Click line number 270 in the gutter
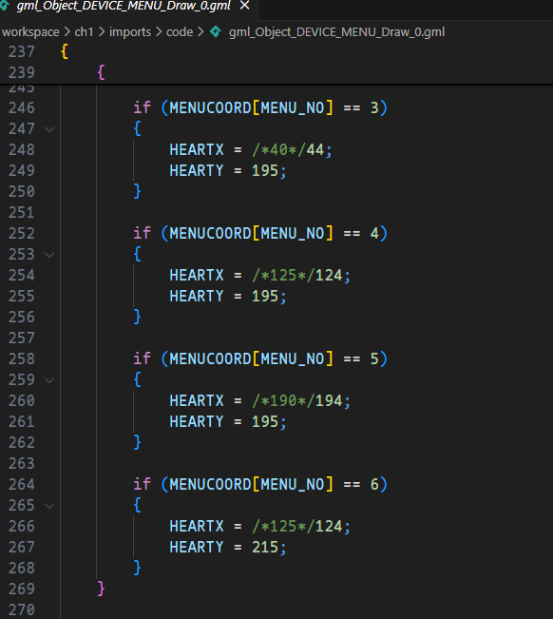 coord(22,609)
